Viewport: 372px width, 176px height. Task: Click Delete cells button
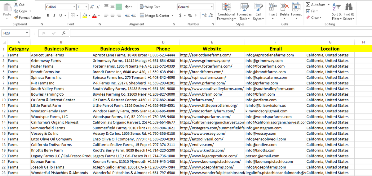[x=284, y=11]
